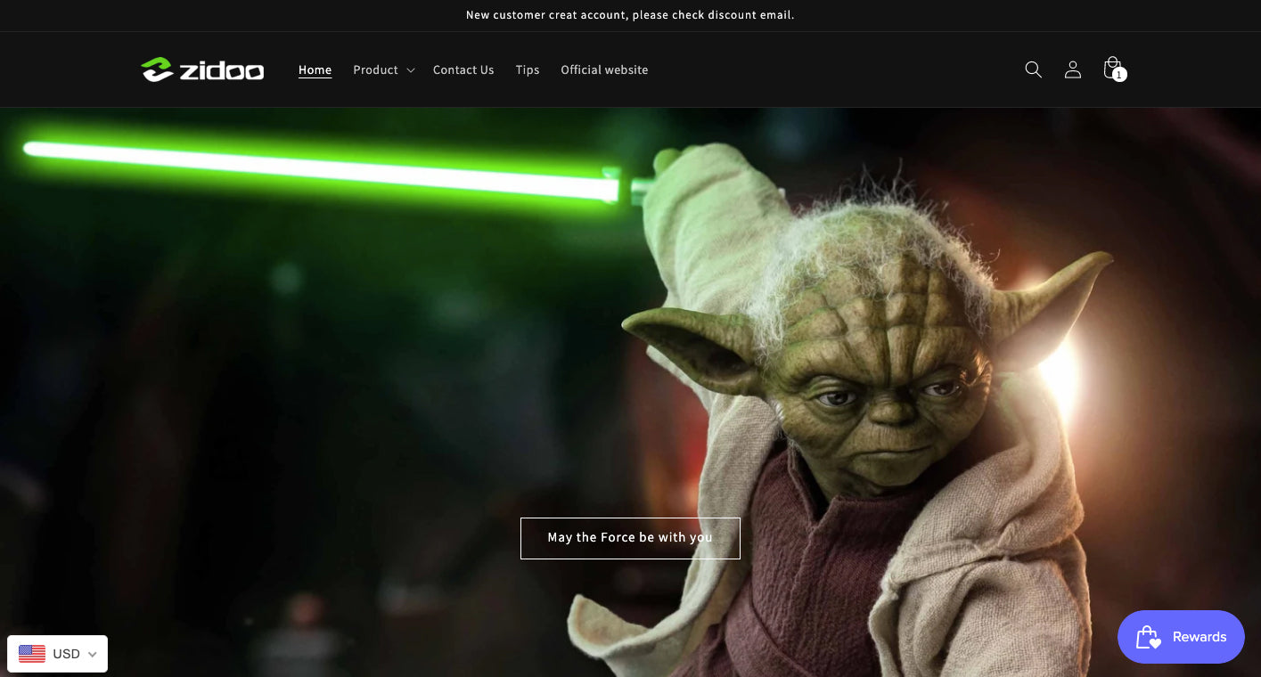Click the Zidoo logo
This screenshot has height=677, width=1261.
point(202,69)
